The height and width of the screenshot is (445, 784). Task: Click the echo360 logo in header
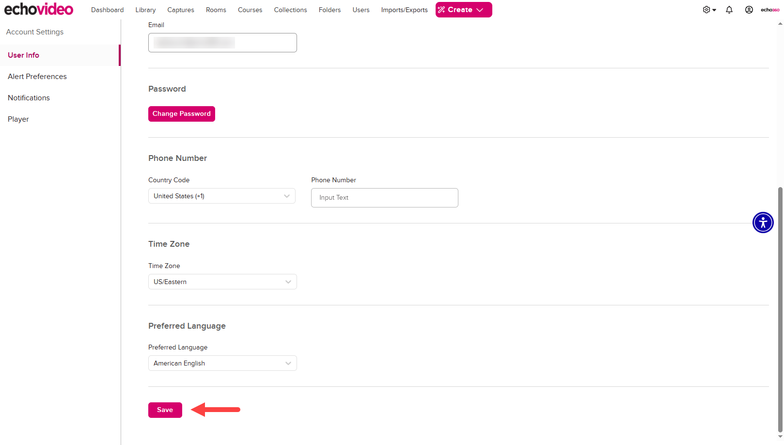770,10
